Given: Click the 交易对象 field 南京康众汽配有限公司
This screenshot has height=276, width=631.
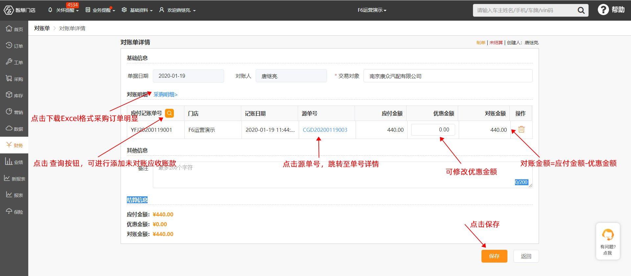Looking at the screenshot, I should [x=448, y=76].
